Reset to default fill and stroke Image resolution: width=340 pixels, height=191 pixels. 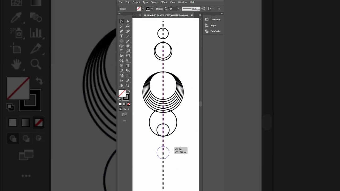click(120, 99)
